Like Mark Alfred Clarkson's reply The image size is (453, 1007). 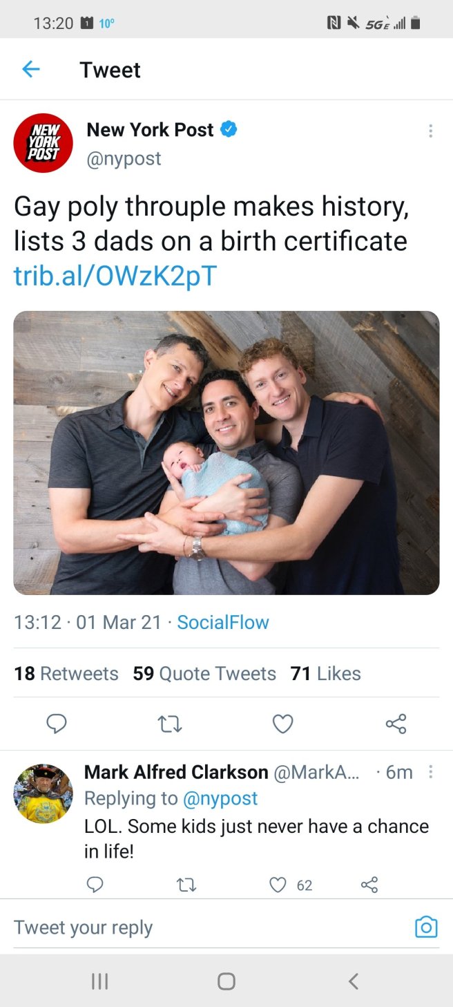tap(278, 885)
